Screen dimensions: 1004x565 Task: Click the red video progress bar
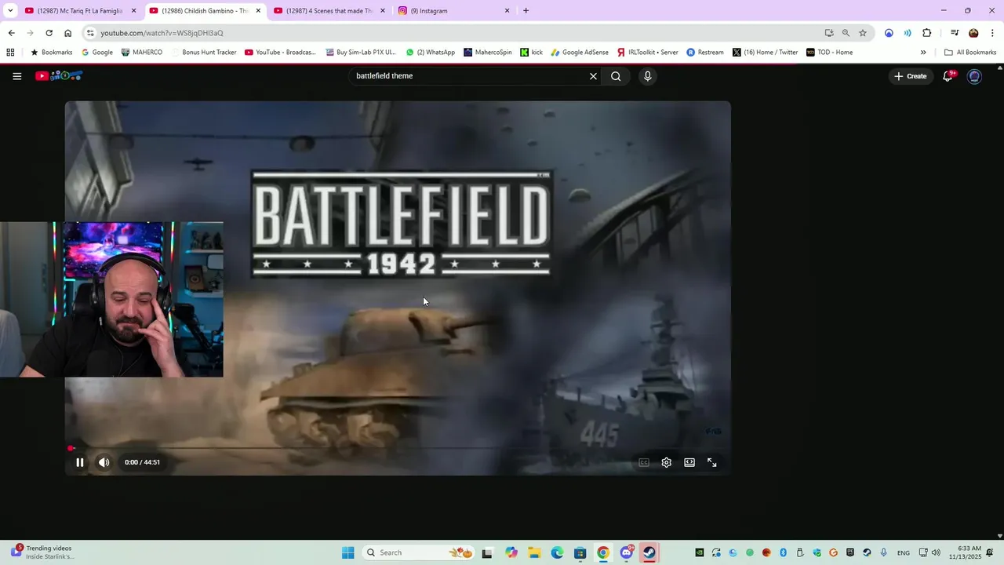pyautogui.click(x=398, y=448)
